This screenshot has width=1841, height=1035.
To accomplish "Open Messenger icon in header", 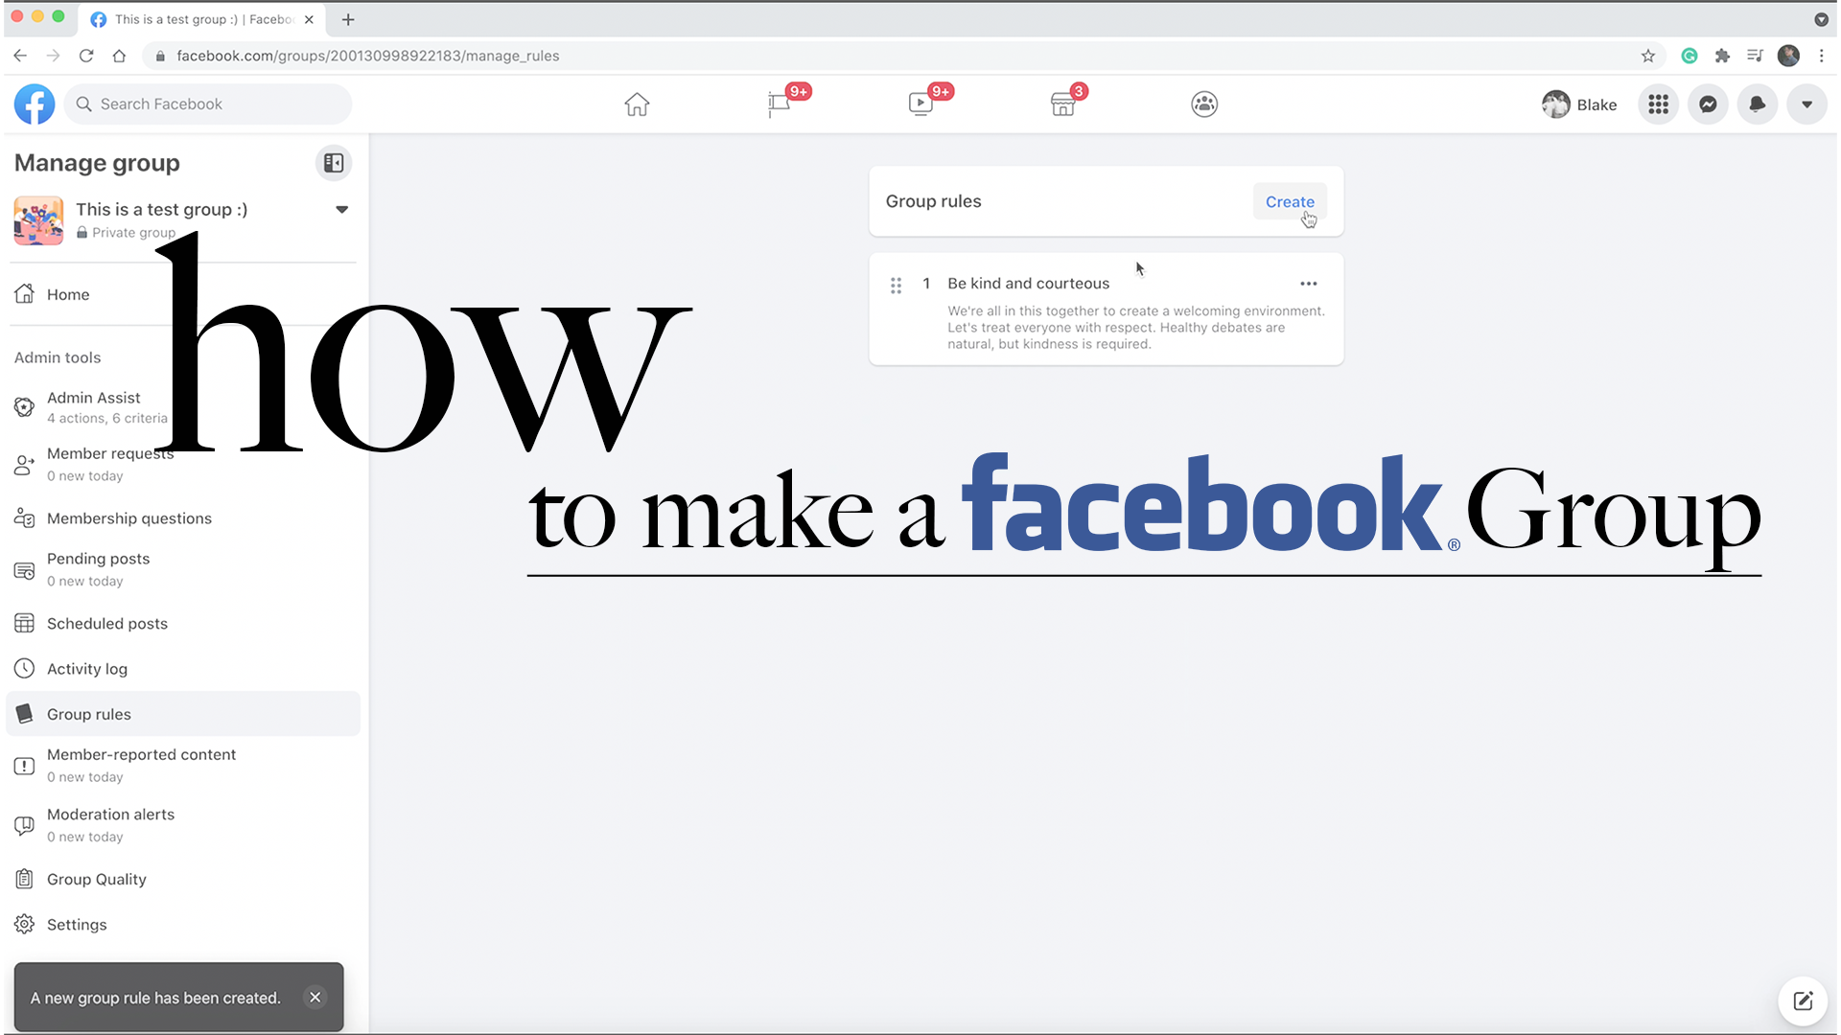I will click(1708, 104).
